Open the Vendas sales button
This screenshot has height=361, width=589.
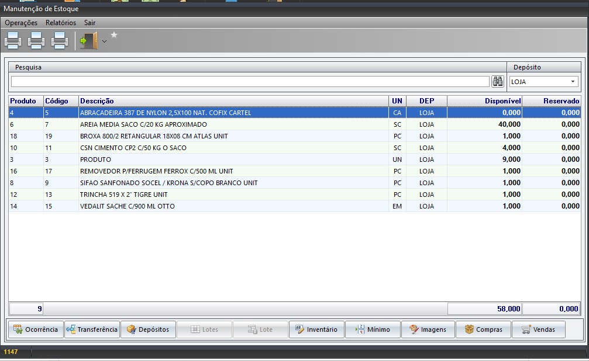[x=539, y=329]
